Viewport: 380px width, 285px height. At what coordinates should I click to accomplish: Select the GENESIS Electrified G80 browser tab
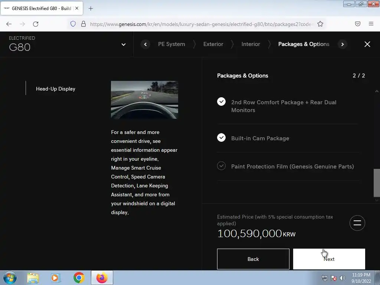[42, 8]
